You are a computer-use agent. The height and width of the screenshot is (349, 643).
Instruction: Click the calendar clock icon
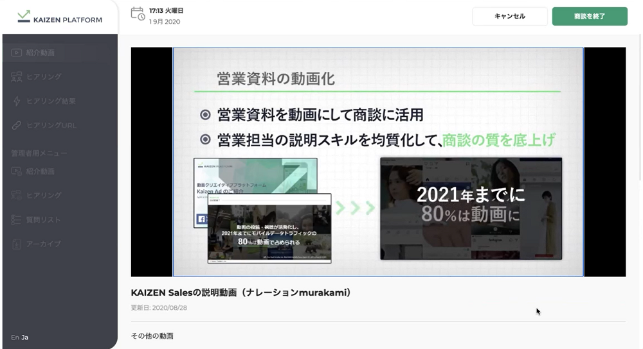pyautogui.click(x=138, y=14)
